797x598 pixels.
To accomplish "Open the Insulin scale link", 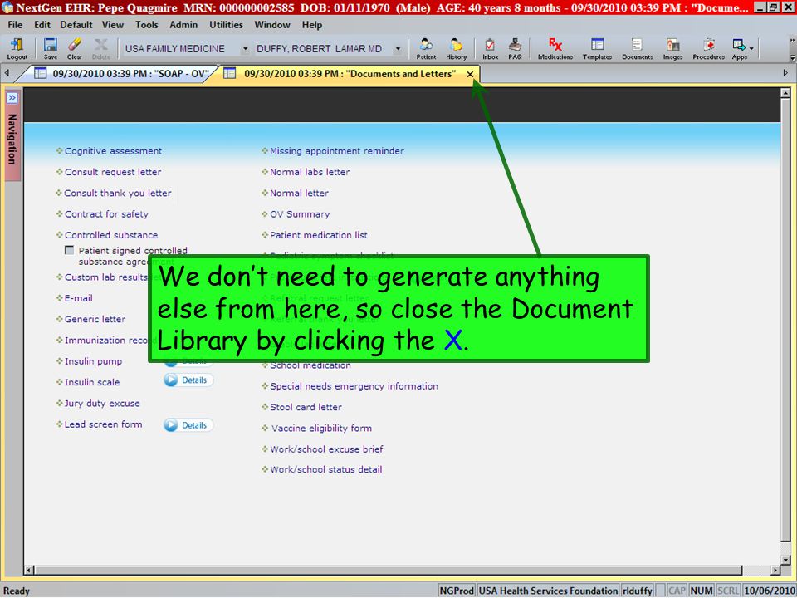I will 92,382.
